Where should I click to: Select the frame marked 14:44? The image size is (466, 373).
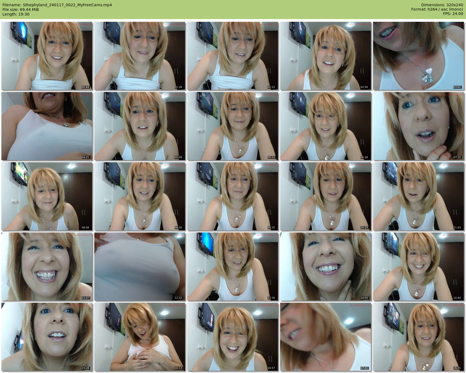coord(418,267)
